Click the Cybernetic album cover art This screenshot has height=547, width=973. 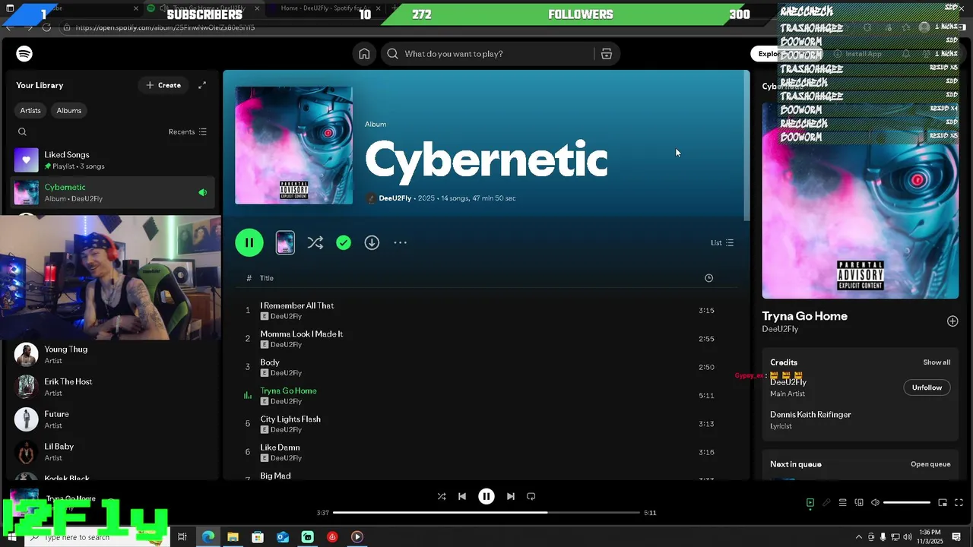293,145
